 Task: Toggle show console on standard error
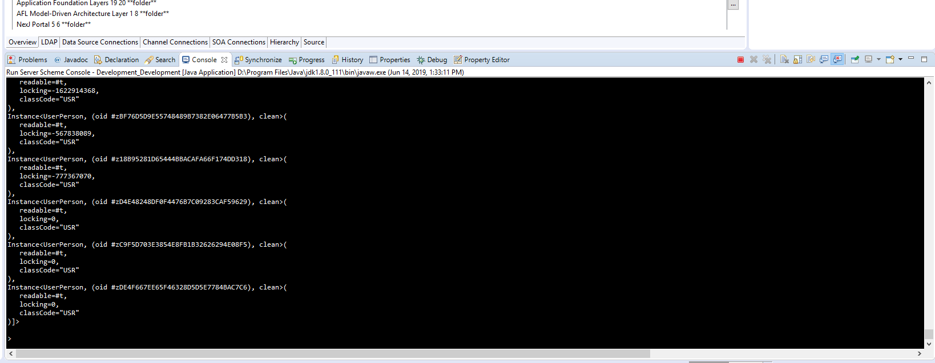click(837, 59)
